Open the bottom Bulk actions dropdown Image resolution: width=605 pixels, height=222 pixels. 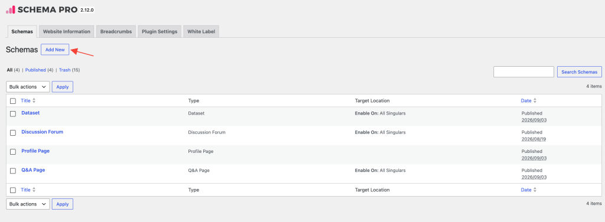click(28, 204)
